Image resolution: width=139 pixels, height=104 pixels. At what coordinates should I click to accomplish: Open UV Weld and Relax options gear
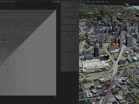[78, 14]
